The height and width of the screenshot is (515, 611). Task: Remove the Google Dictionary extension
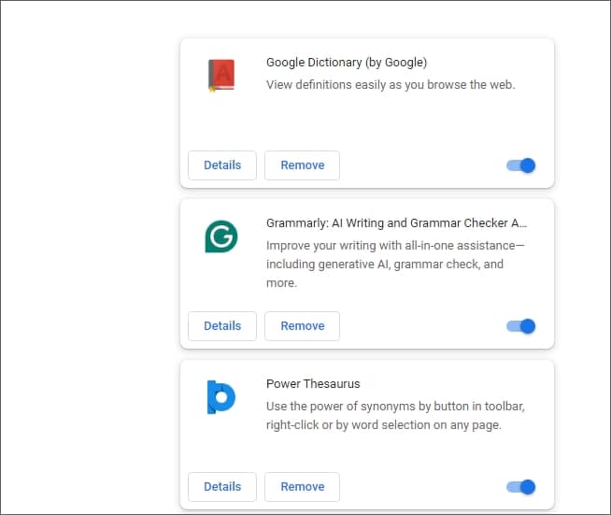pos(302,165)
